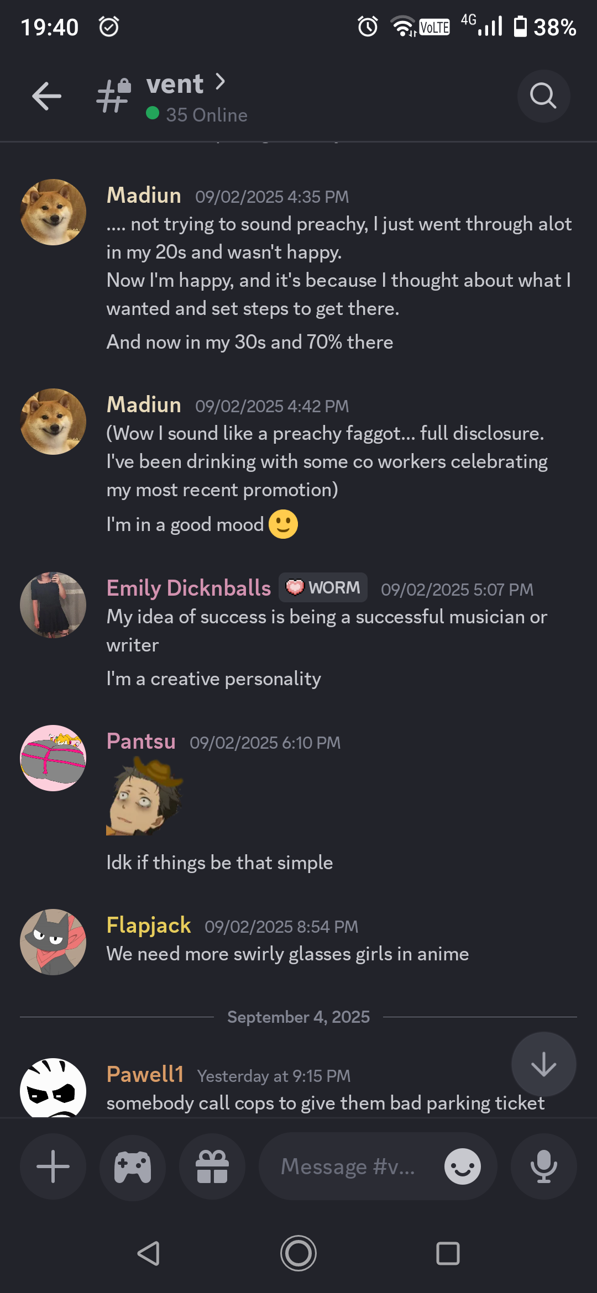Screen dimensions: 597x1293
Task: Tap Emily Dicknballs username
Action: point(188,588)
